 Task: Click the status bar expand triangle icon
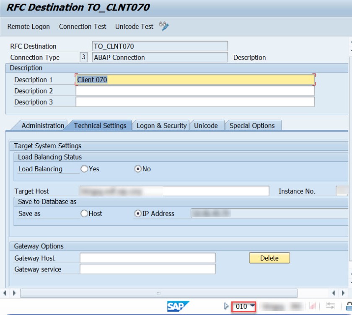(x=226, y=306)
